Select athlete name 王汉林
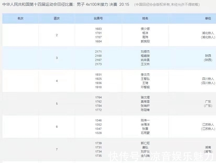Viewport: 216px width, 163px height. pyautogui.click(x=145, y=64)
